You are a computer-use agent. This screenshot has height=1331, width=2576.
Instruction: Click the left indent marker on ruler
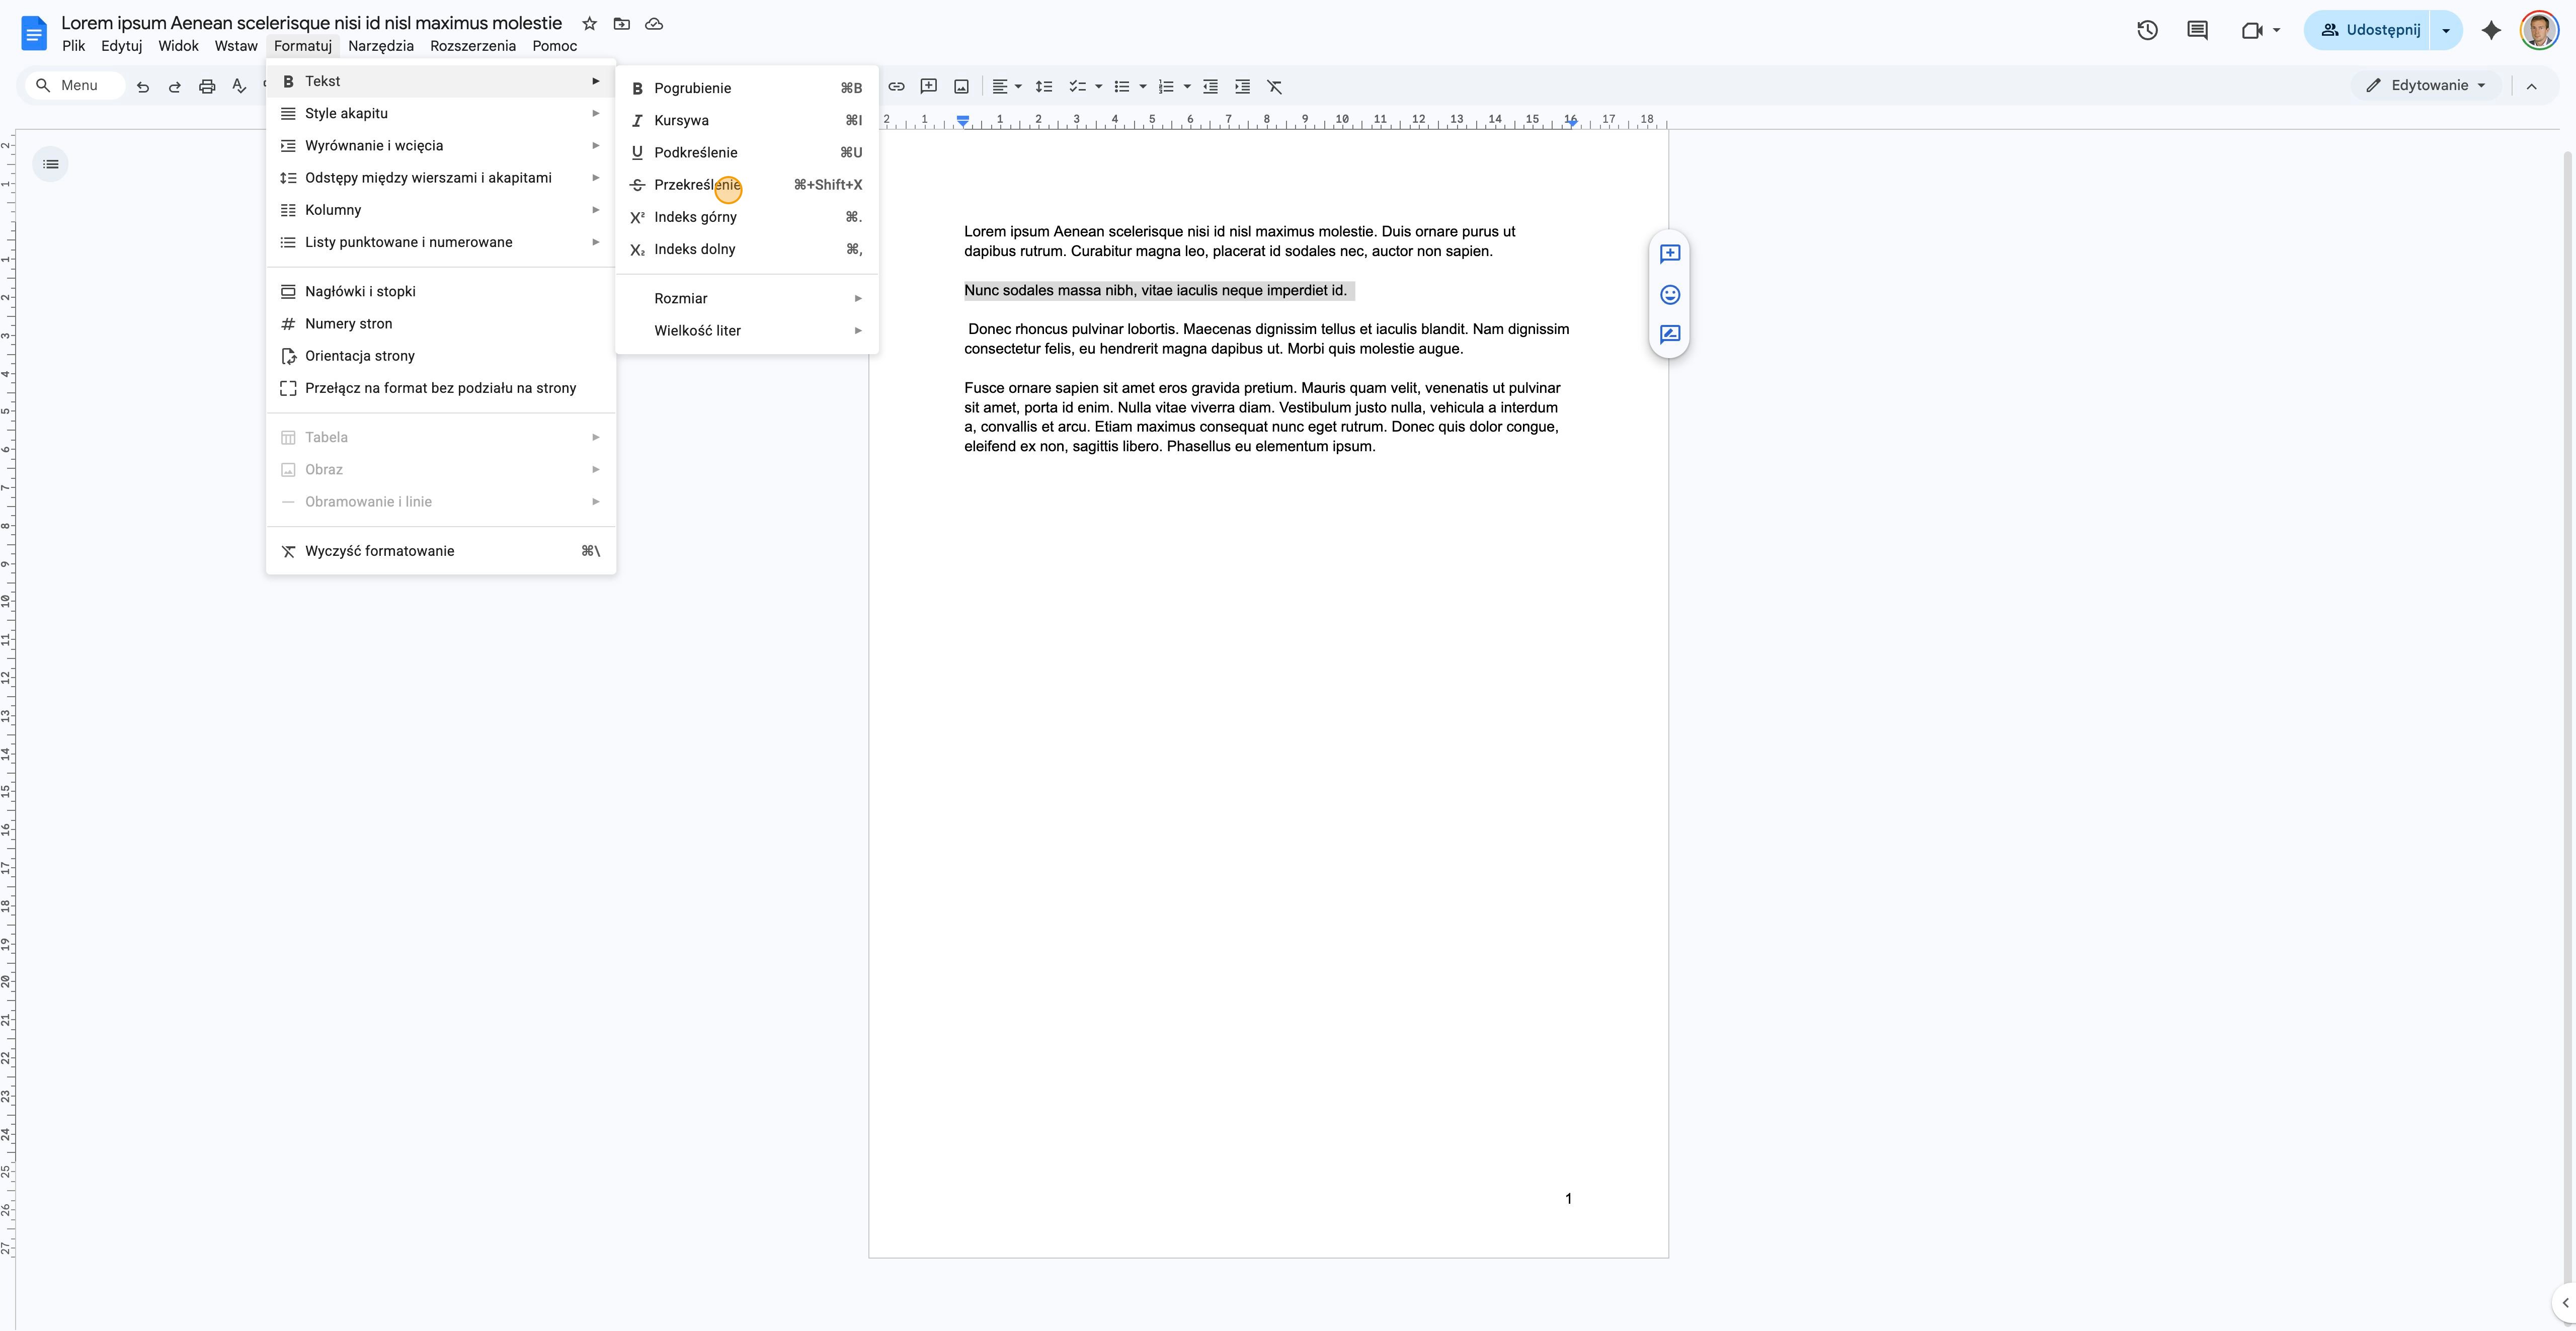[x=962, y=123]
